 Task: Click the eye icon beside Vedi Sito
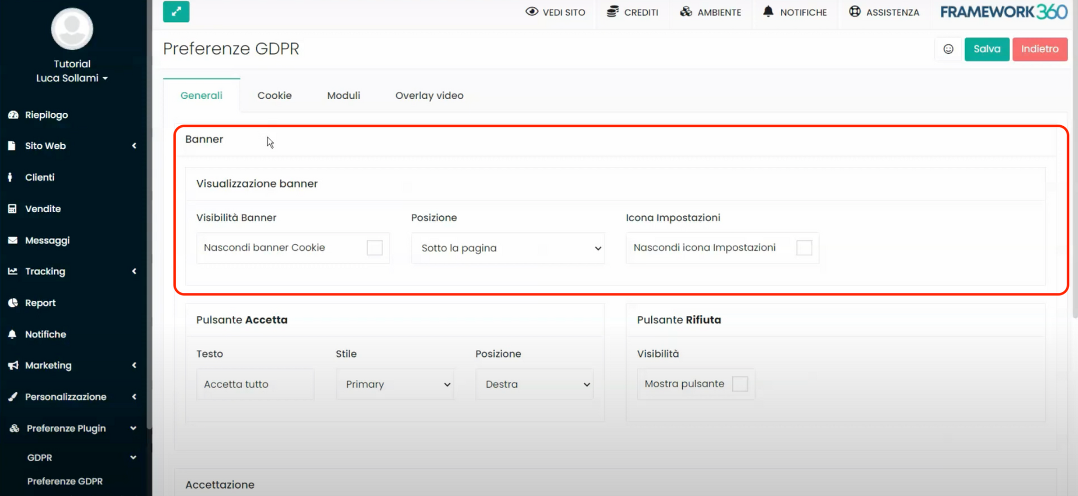point(532,12)
